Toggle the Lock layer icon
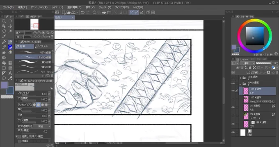Image resolution: width=279 pixels, height=147 pixels. point(250,68)
